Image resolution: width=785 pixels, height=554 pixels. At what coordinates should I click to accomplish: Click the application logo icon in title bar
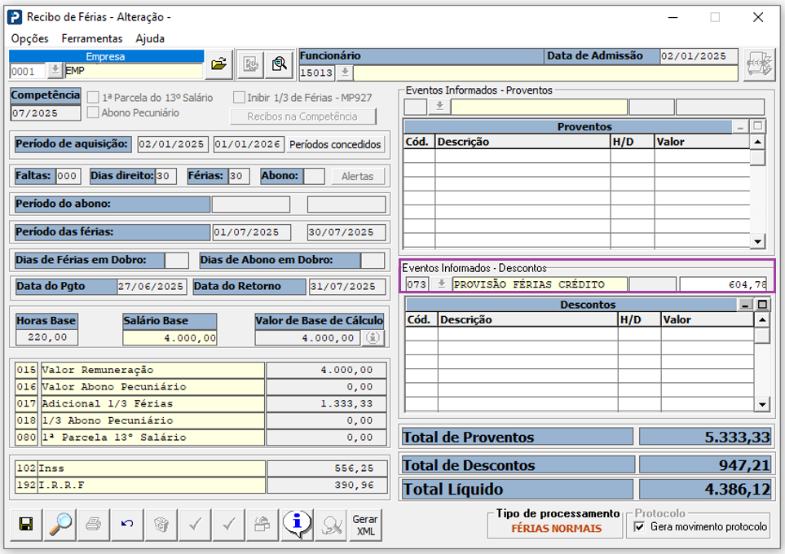coord(15,17)
